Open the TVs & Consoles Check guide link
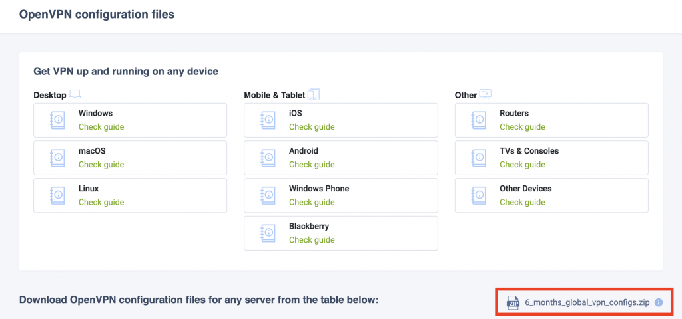This screenshot has height=319, width=682. click(522, 165)
